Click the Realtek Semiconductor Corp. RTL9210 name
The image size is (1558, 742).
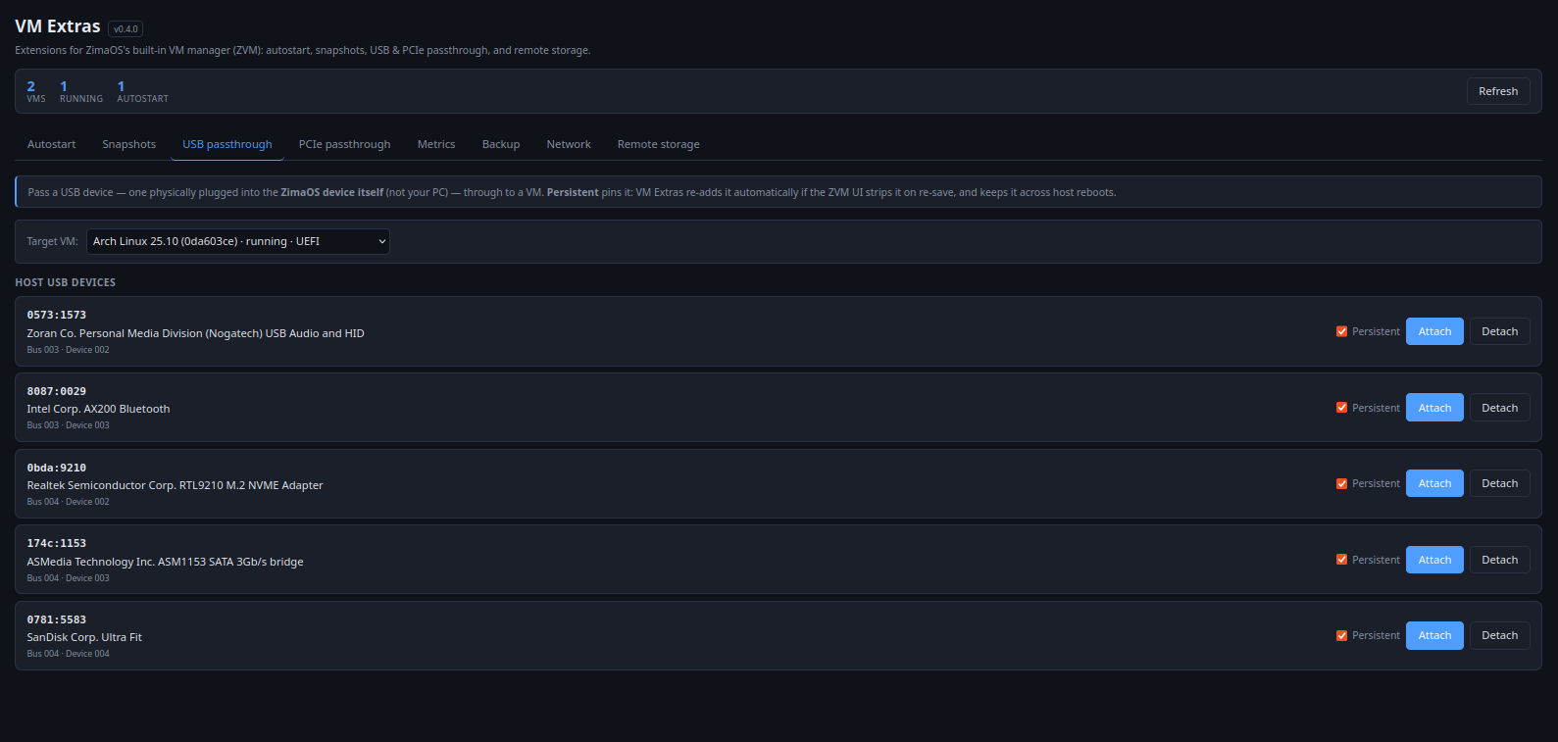[175, 485]
